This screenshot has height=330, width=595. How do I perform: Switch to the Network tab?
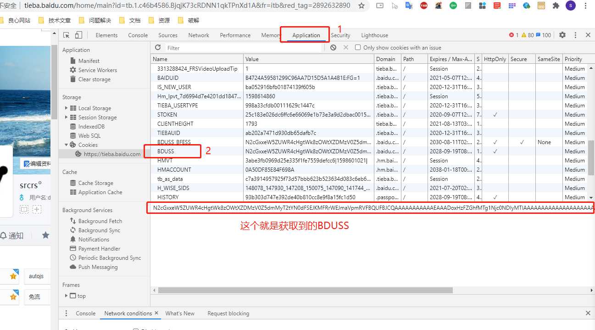coord(199,35)
